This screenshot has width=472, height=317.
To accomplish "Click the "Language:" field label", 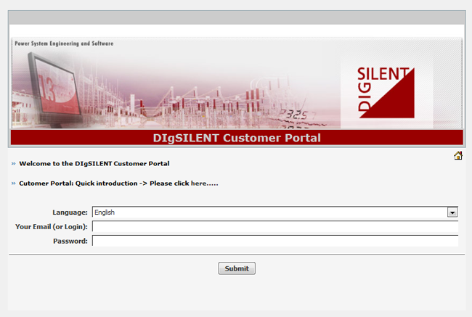I will click(70, 213).
